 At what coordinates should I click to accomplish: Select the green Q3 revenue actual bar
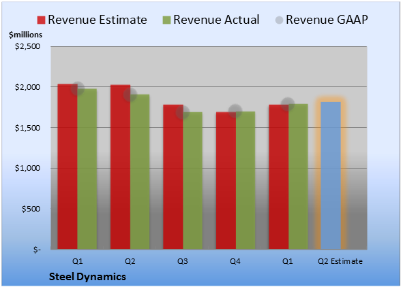click(192, 181)
